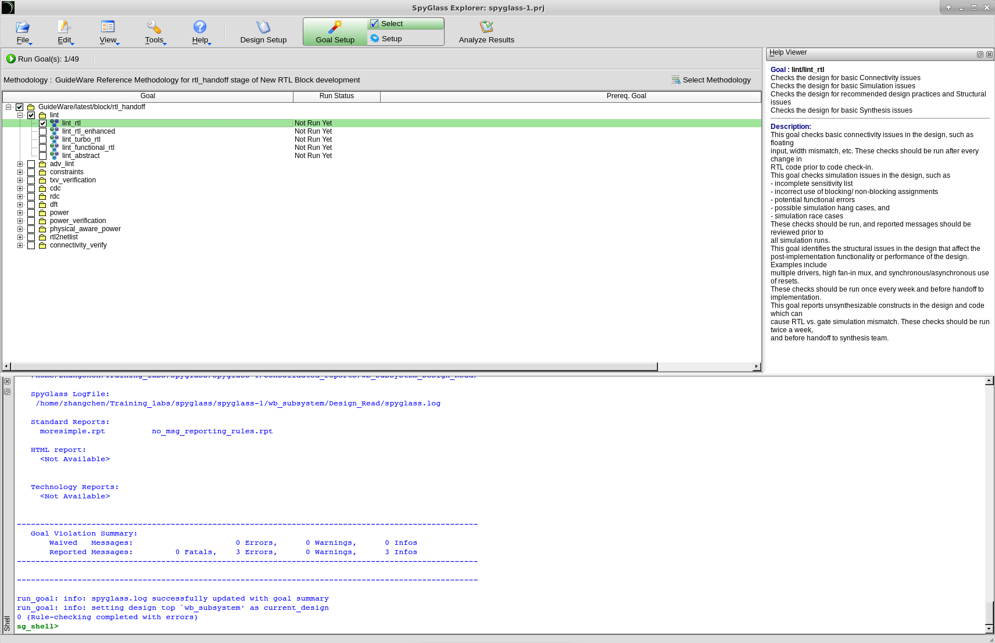Toggle the lint folder checkbox
This screenshot has width=995, height=643.
click(x=31, y=115)
